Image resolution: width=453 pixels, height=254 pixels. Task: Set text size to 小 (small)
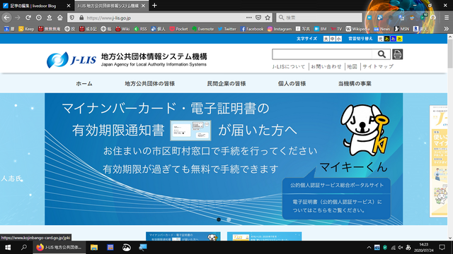pyautogui.click(x=338, y=39)
